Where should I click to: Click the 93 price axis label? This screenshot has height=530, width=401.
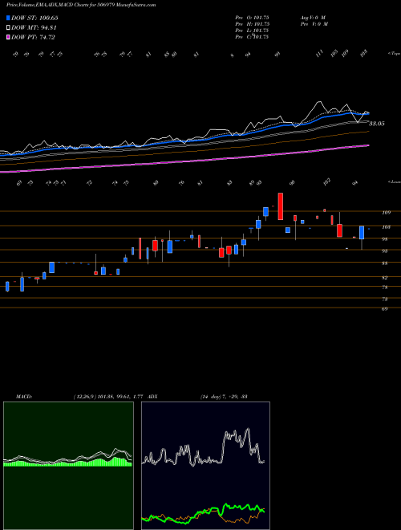click(x=384, y=251)
